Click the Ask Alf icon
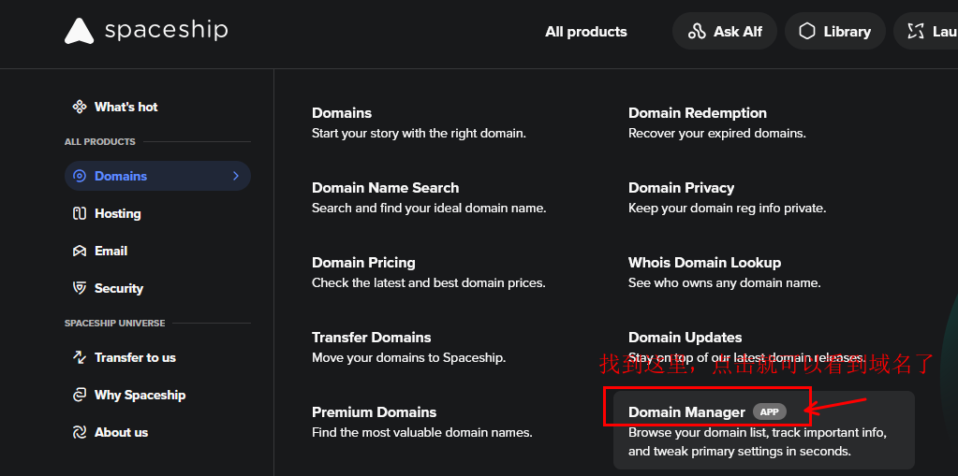 (x=697, y=31)
